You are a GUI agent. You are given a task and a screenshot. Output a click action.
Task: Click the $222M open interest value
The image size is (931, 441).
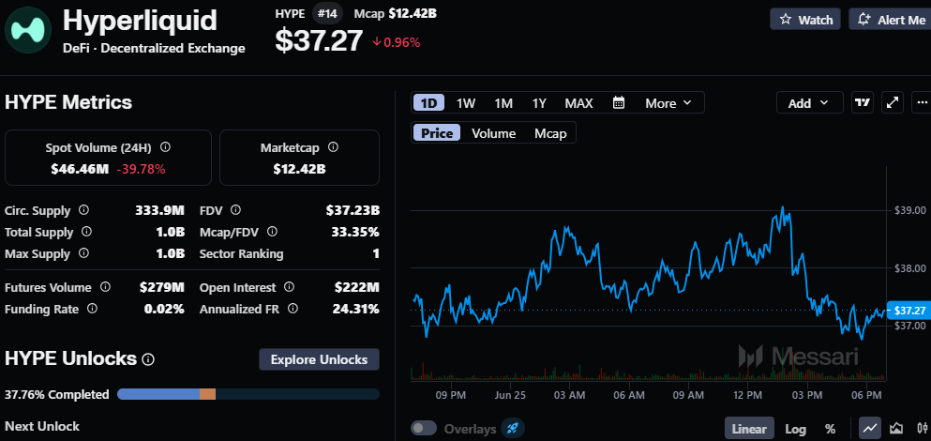(357, 288)
